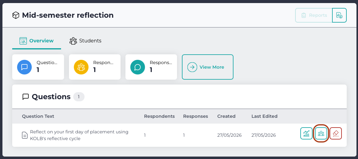Click the Created column header

pyautogui.click(x=226, y=116)
